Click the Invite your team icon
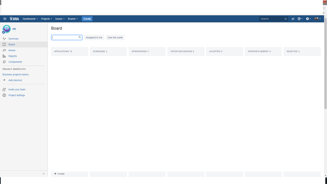This screenshot has width=327, height=184. [4, 89]
